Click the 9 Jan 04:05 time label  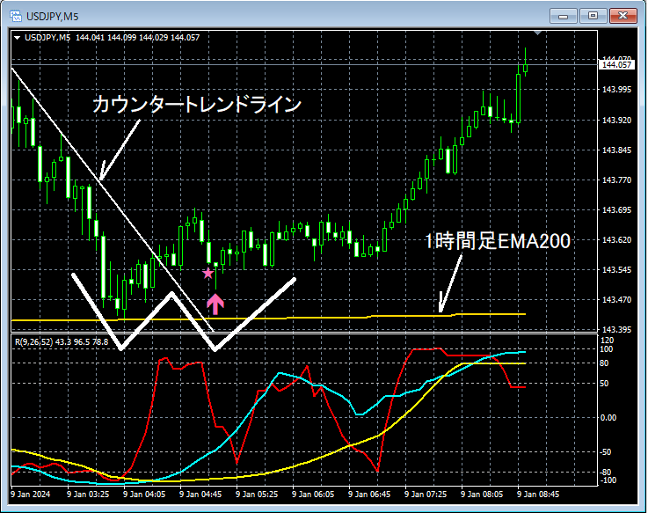pos(144,494)
